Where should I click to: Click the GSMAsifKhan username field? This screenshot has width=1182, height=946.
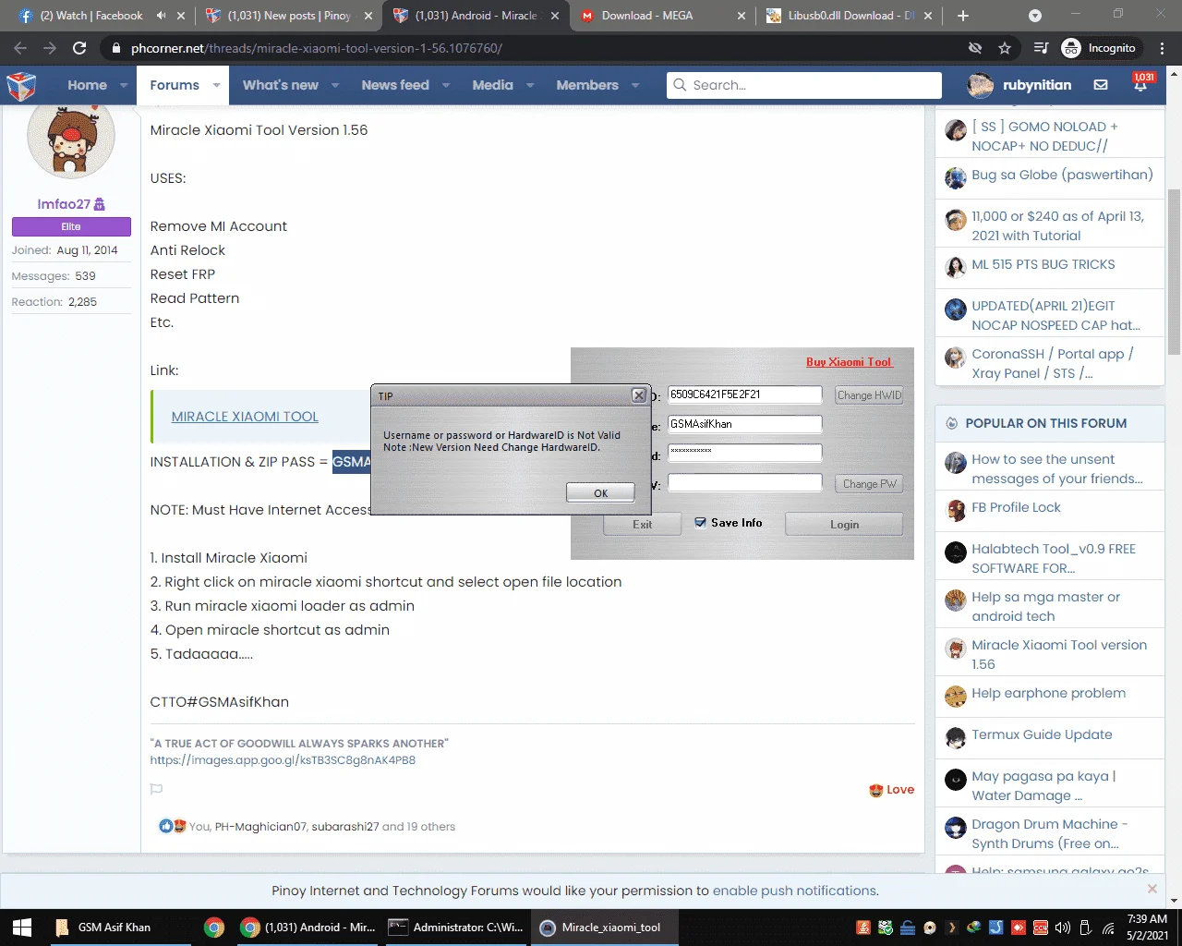pos(744,424)
